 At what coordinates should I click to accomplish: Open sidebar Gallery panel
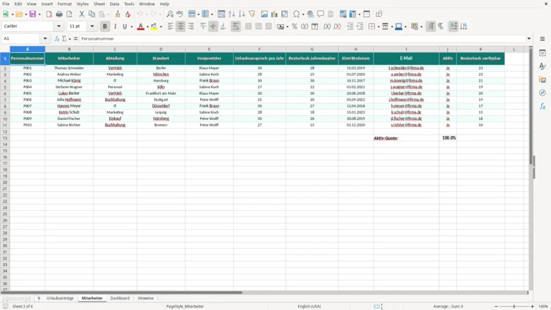pyautogui.click(x=542, y=80)
